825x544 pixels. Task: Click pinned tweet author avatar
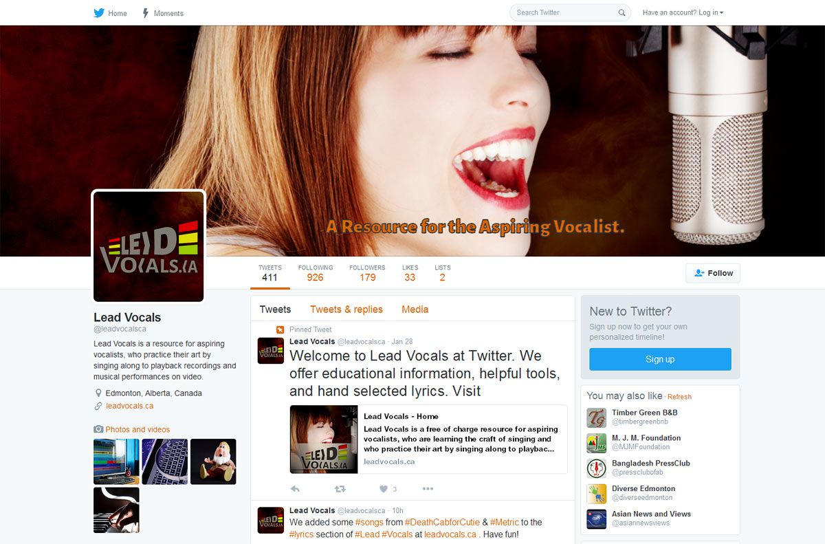(x=270, y=351)
